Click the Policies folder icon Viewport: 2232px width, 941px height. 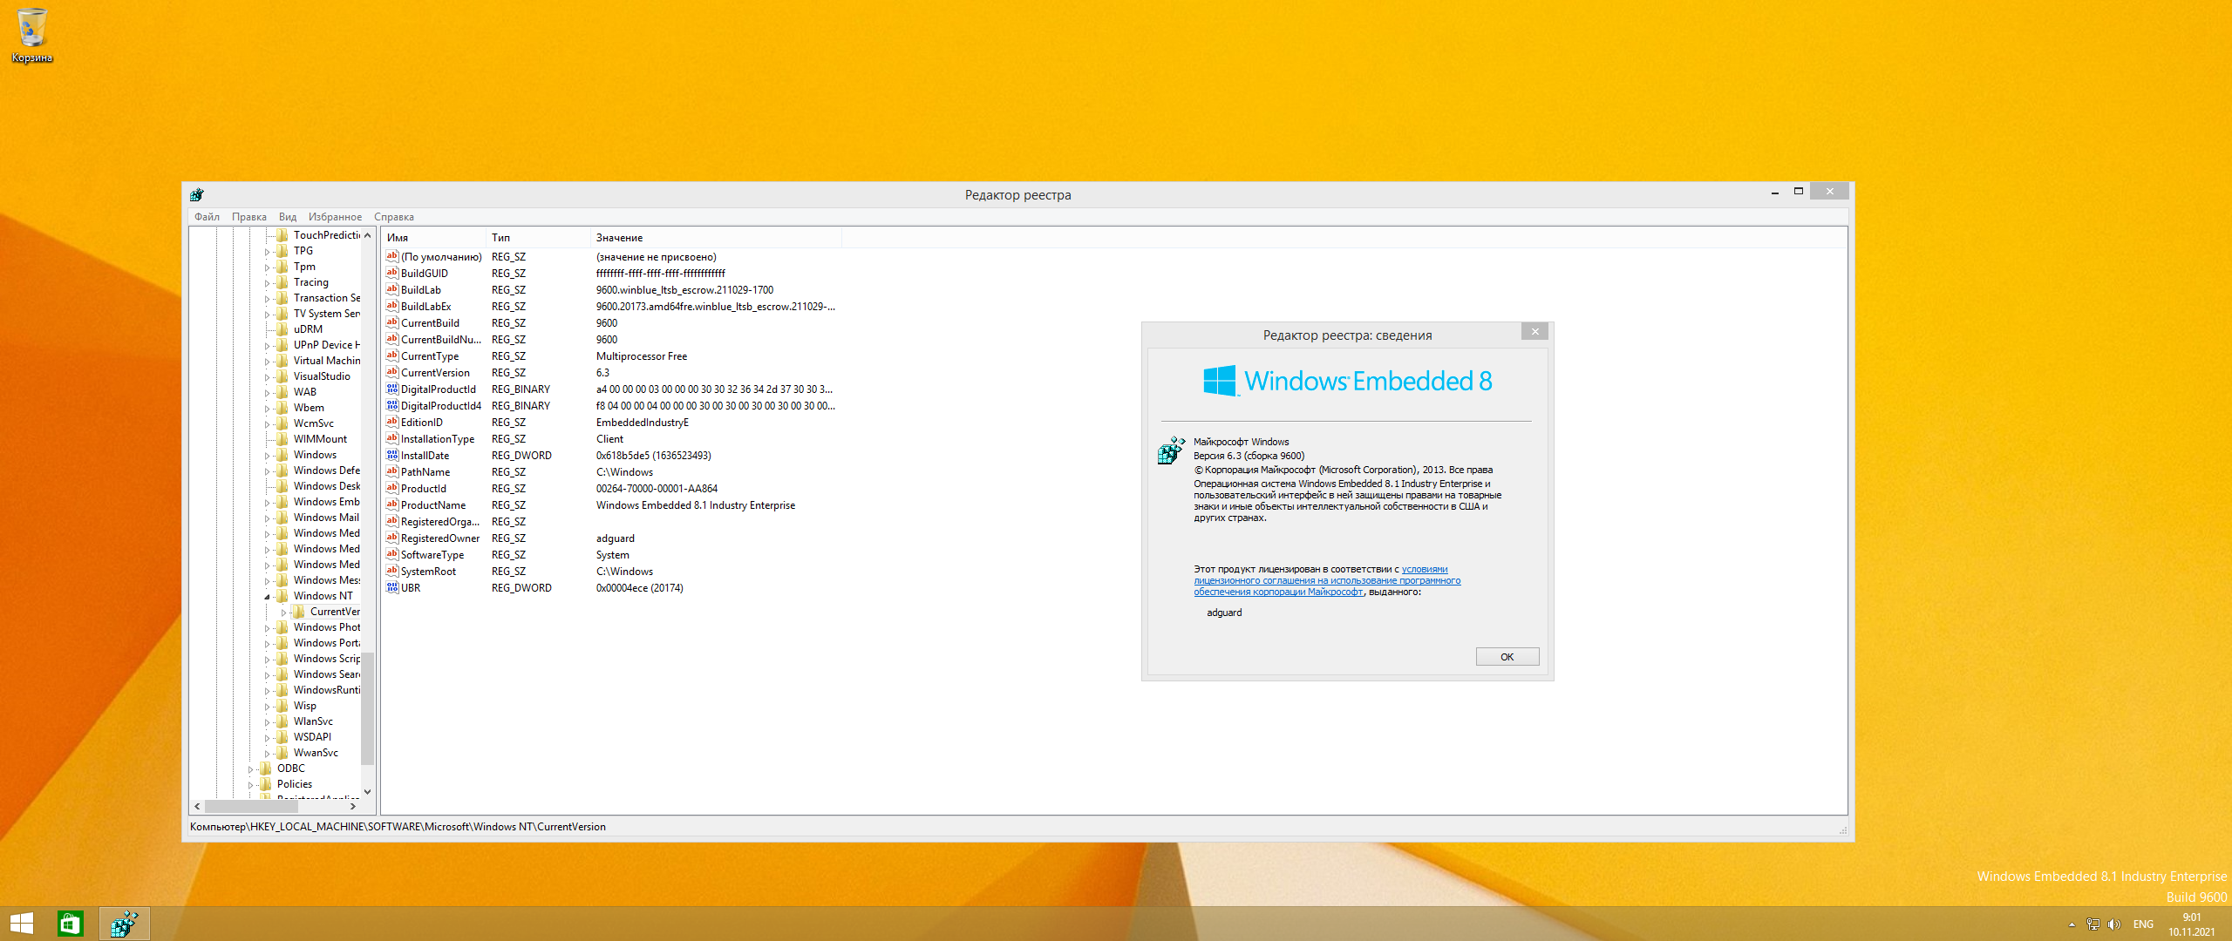coord(266,784)
